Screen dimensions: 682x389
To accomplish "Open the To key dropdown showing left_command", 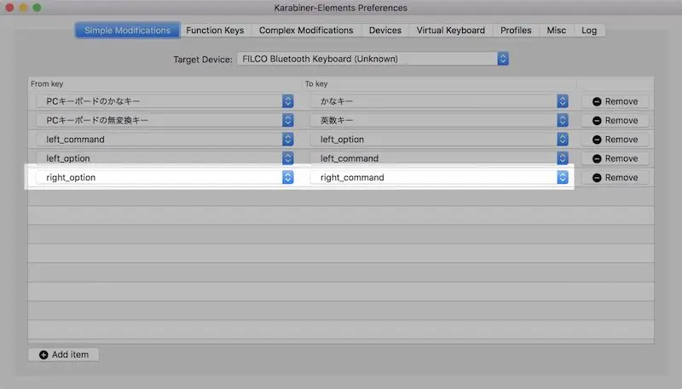I will point(439,158).
